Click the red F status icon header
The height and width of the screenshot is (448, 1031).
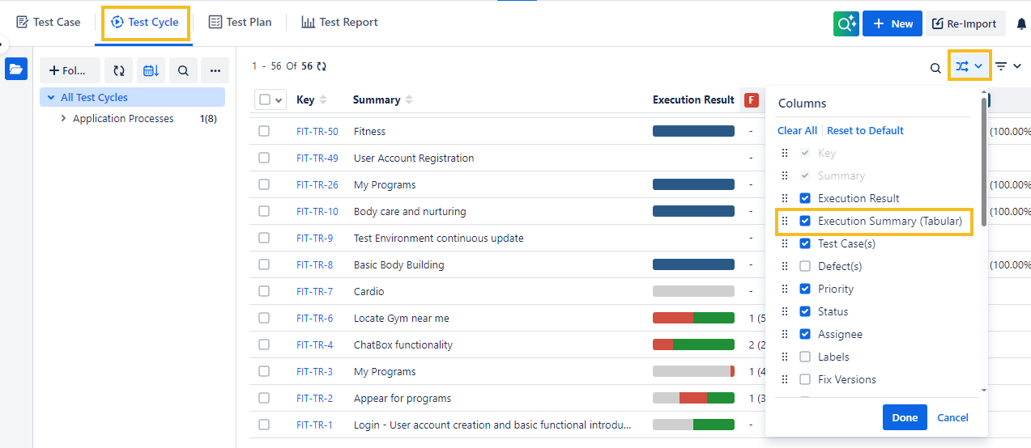(752, 99)
